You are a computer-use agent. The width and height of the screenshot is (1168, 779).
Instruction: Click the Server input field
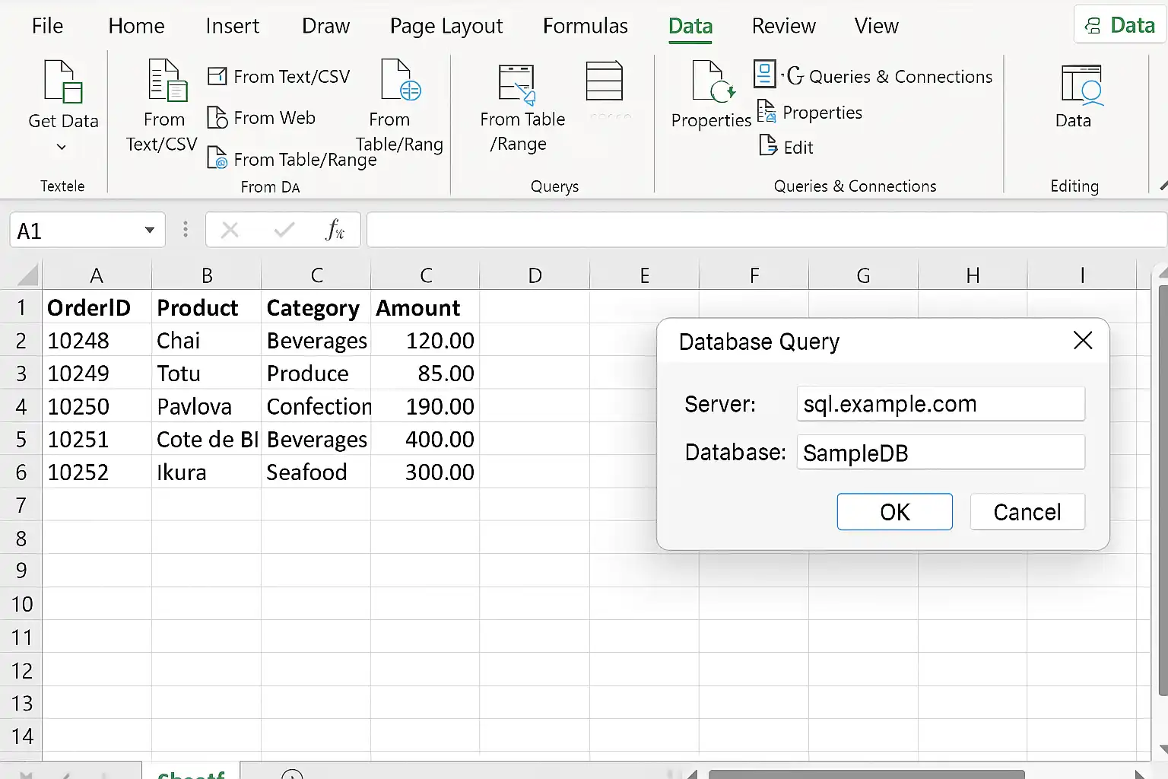[x=941, y=403]
